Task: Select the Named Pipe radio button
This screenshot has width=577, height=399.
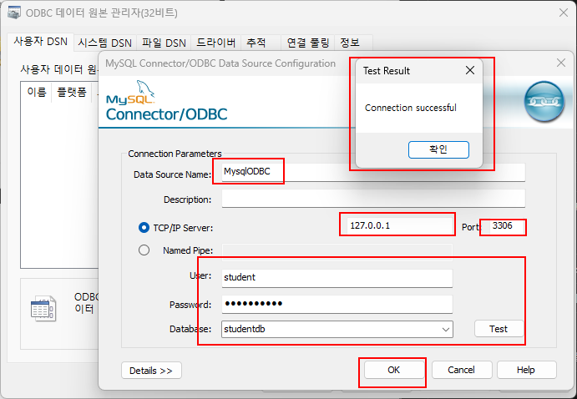Action: (144, 250)
